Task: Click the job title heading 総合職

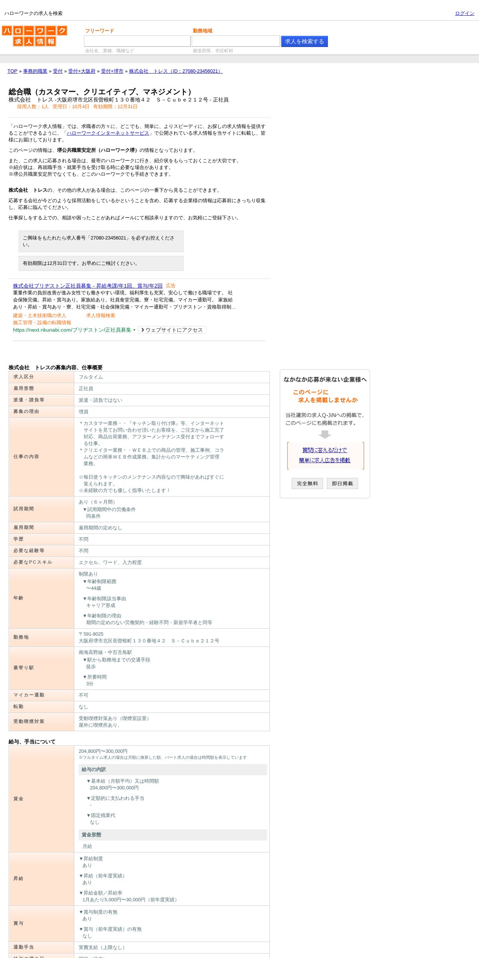Action: pyautogui.click(x=101, y=92)
